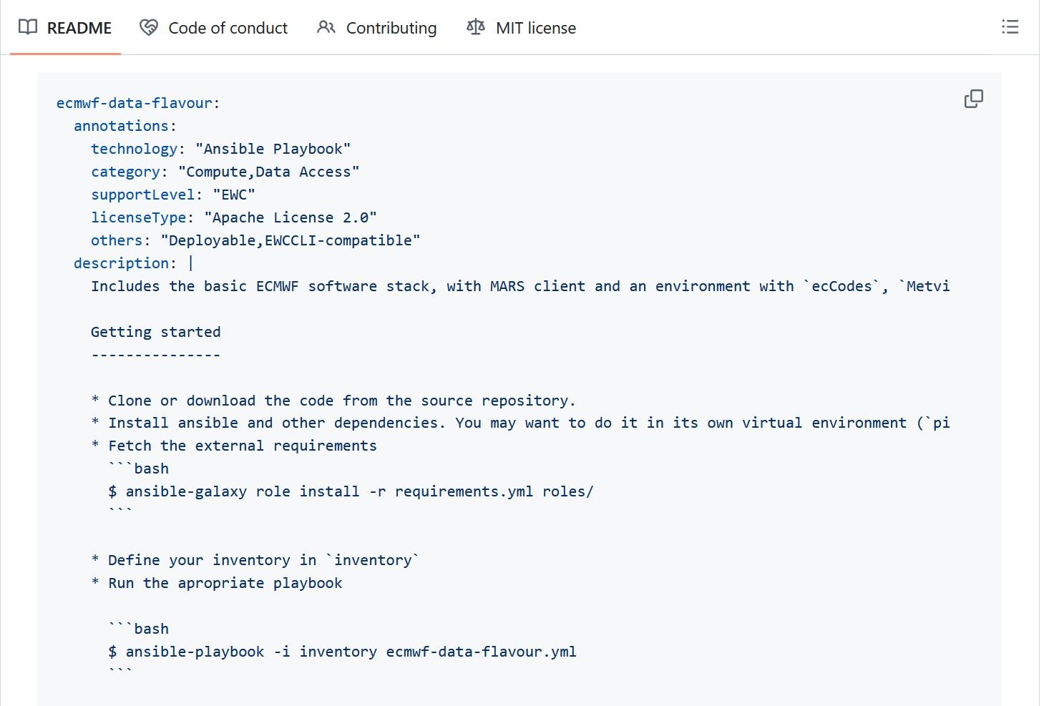Click the technology "Ansible Playbook" line

pos(221,149)
